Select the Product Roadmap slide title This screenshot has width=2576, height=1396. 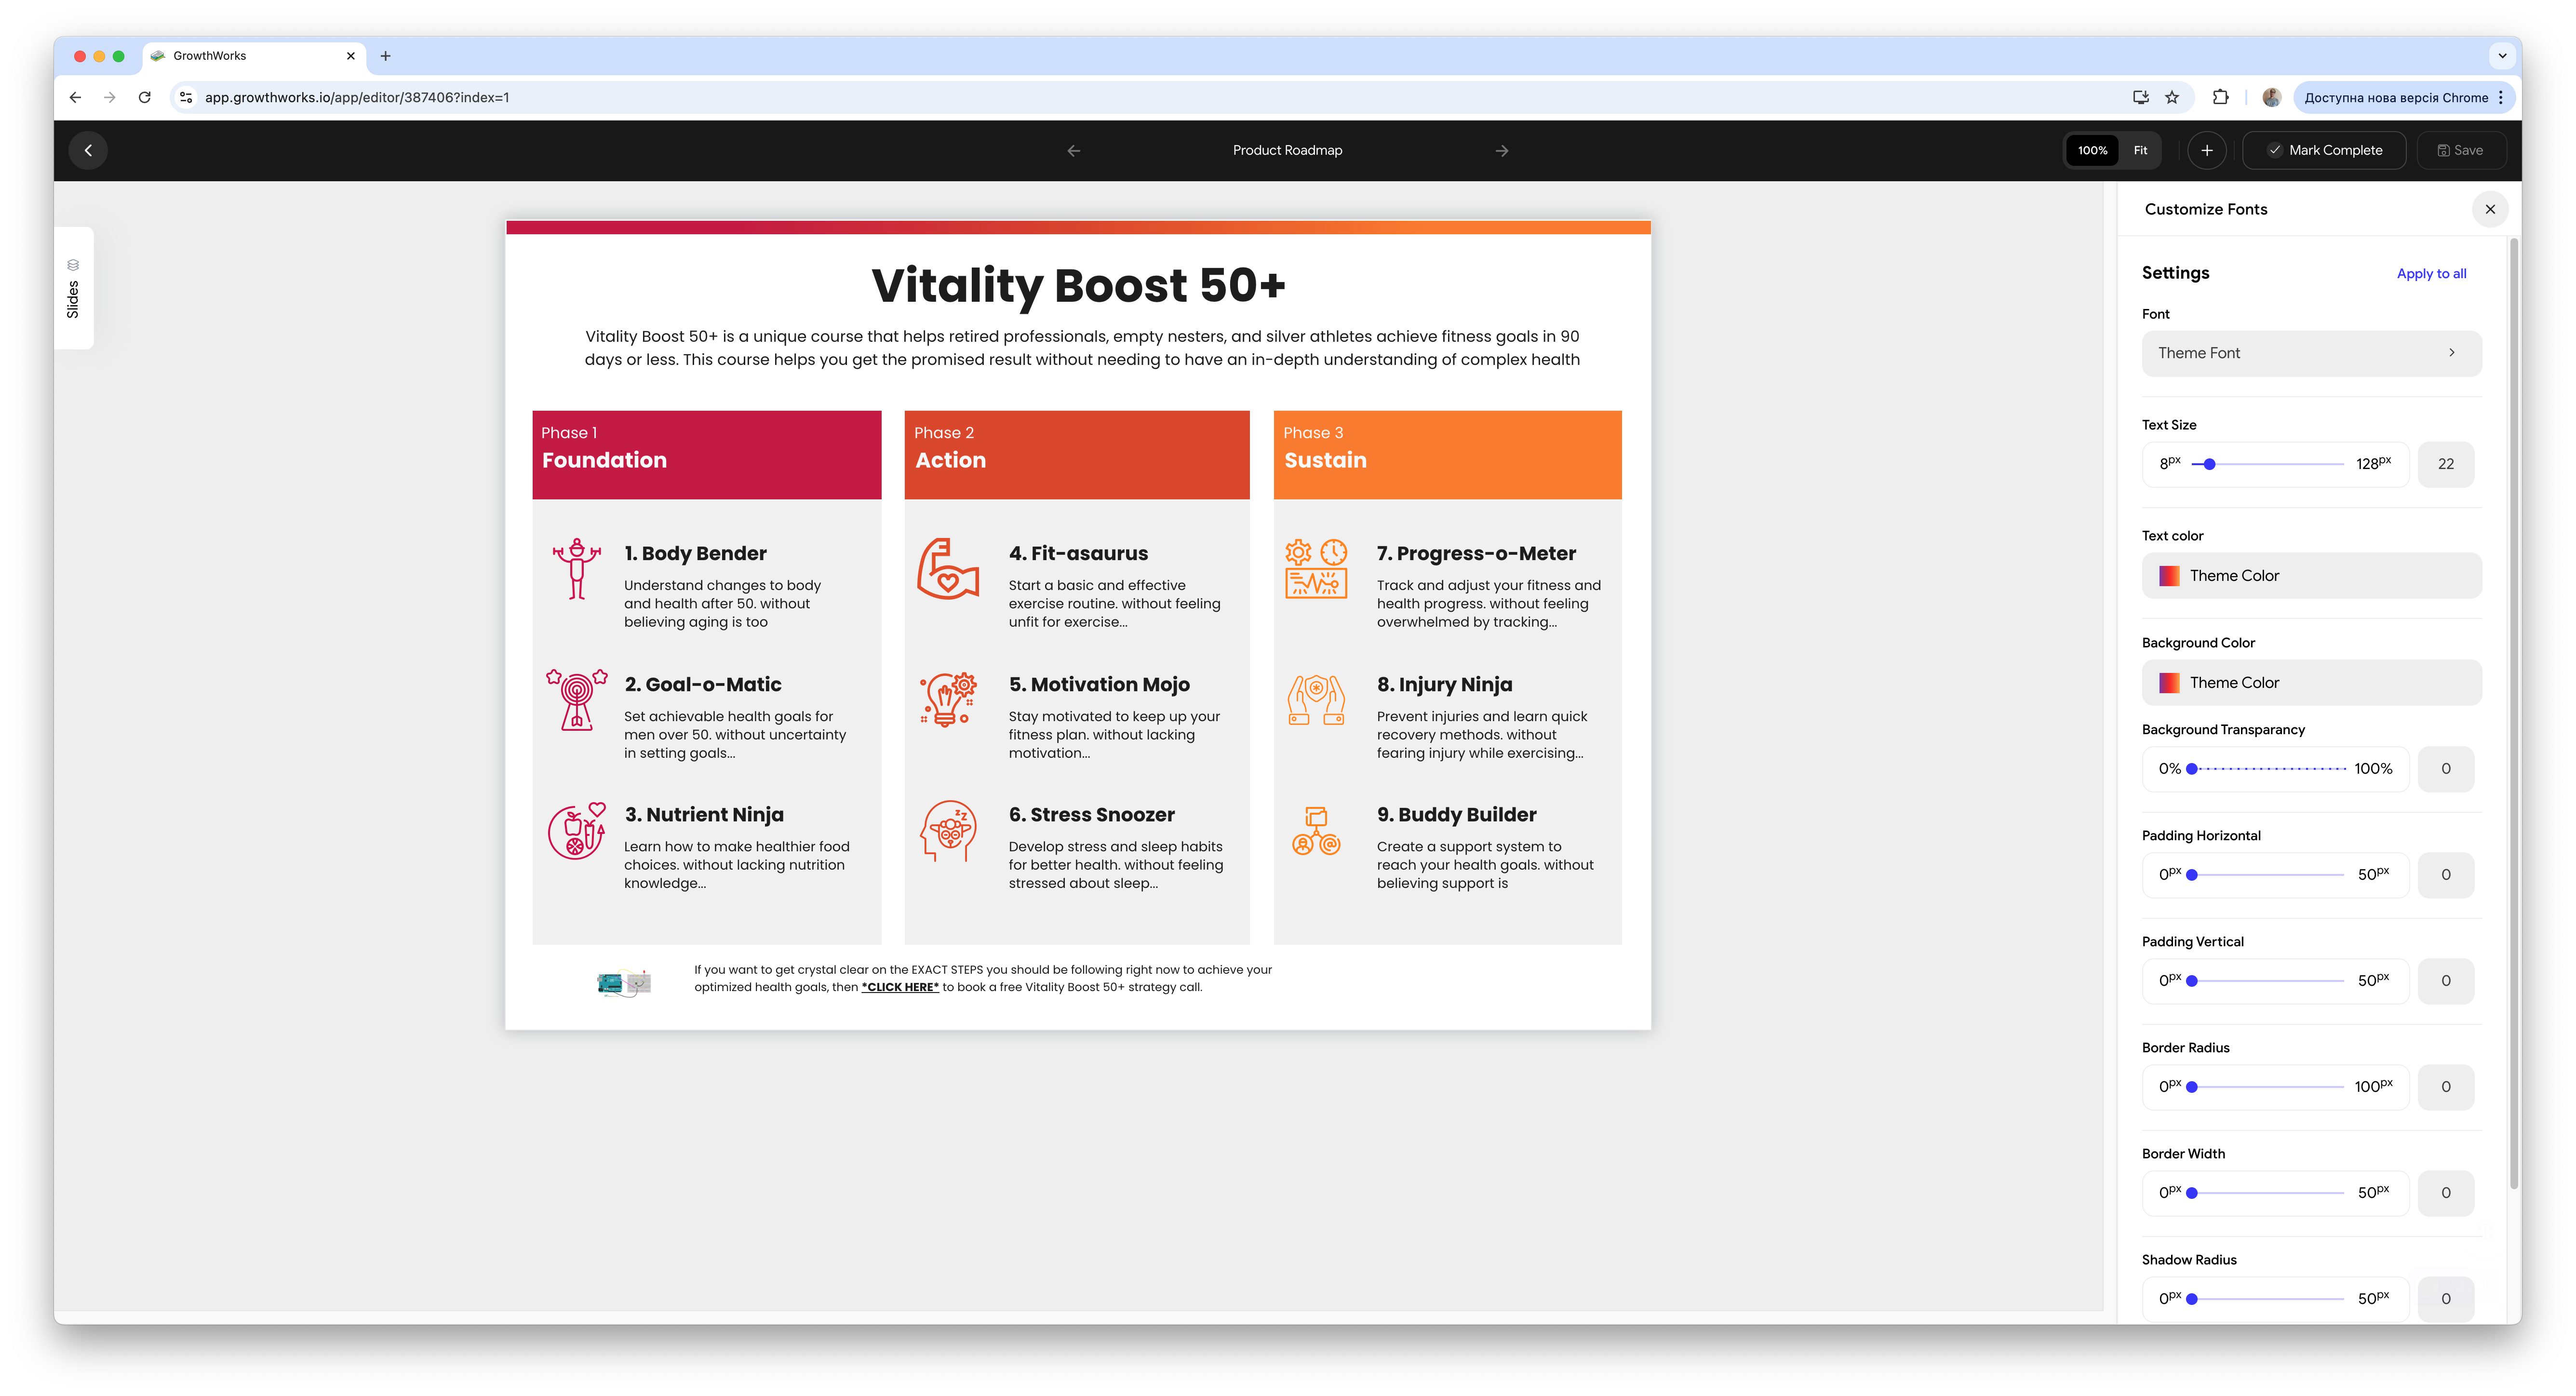pos(1287,150)
